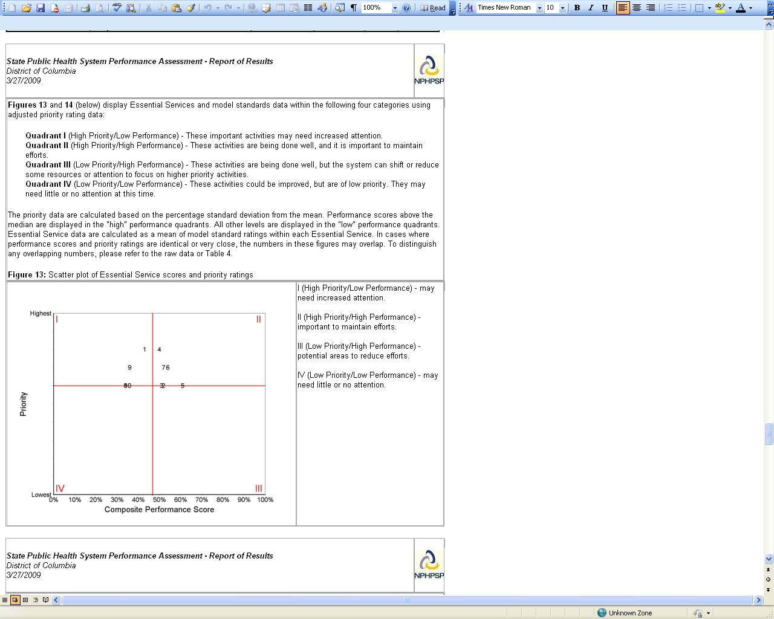Toggle italic formatting

(591, 8)
